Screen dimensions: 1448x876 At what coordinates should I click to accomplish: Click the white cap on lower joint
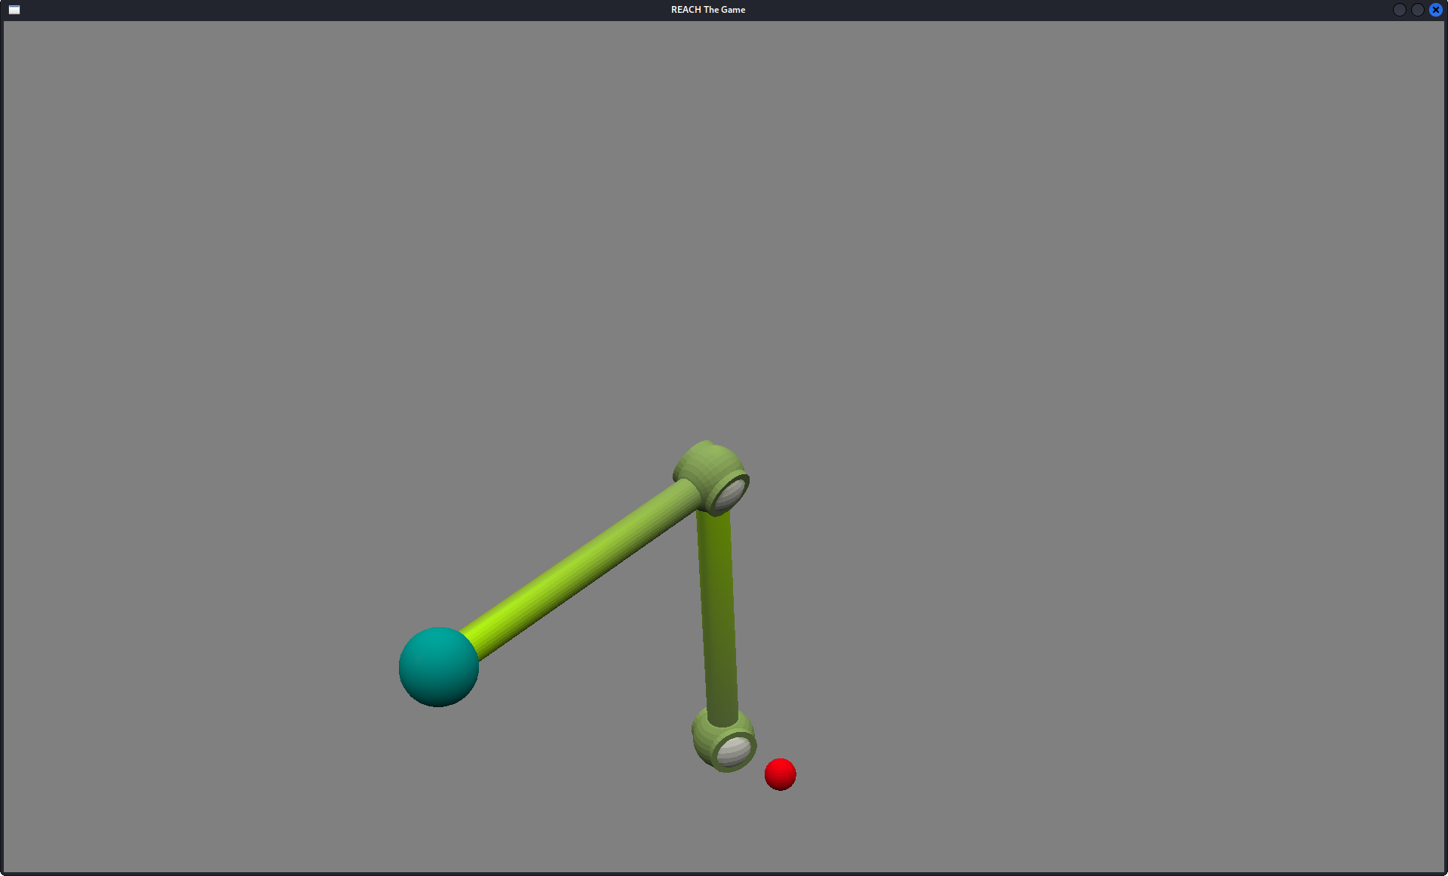coord(733,751)
